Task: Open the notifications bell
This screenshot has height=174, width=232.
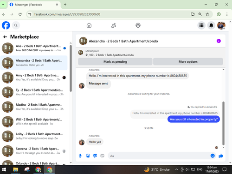Action: (x=211, y=25)
